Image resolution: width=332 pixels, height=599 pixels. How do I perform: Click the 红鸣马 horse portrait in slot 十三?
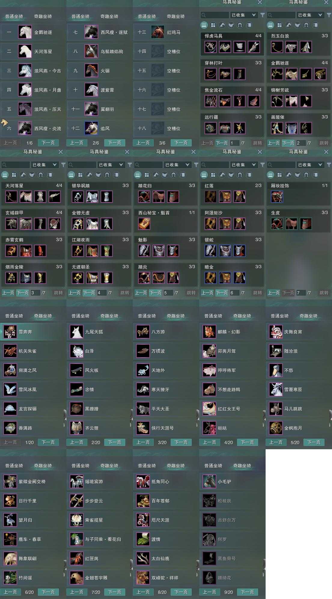click(158, 32)
